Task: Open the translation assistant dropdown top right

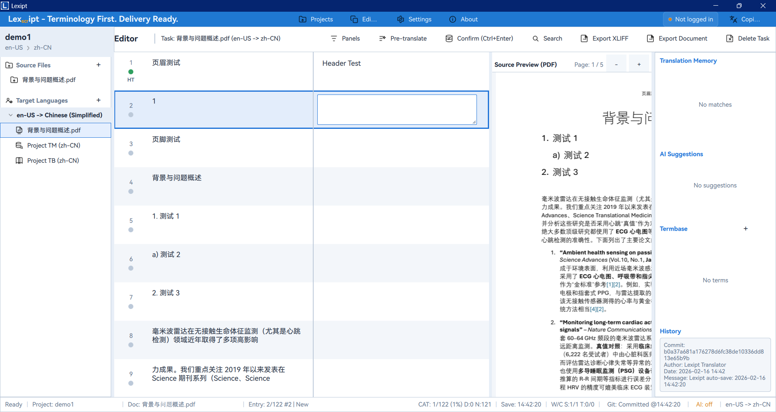Action: point(746,19)
